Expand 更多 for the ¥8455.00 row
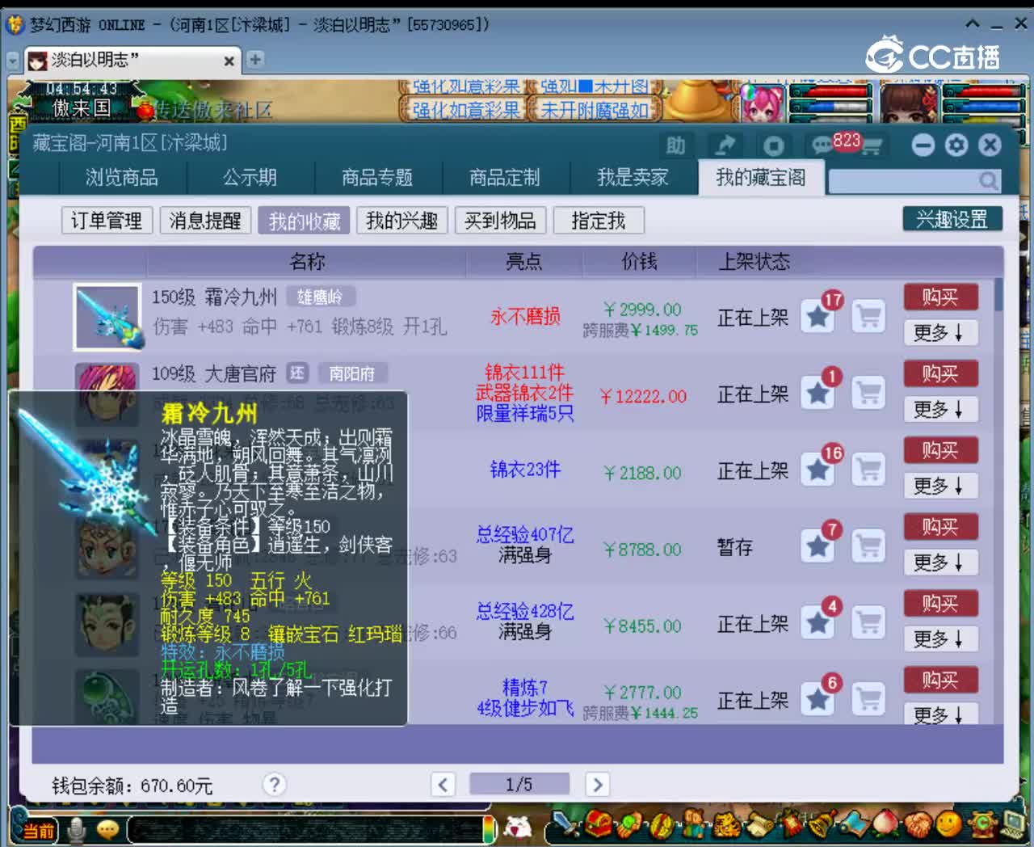The width and height of the screenshot is (1034, 847). 940,638
